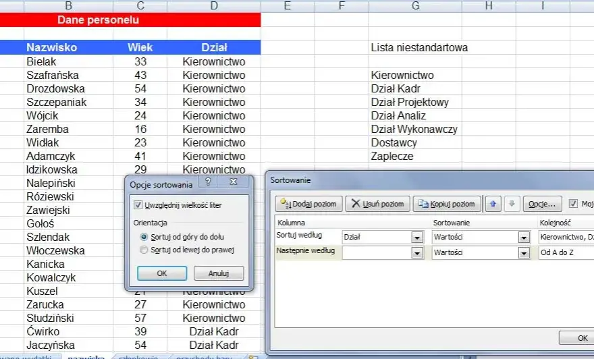Select Dział Wykonawczy in custom list

415,129
